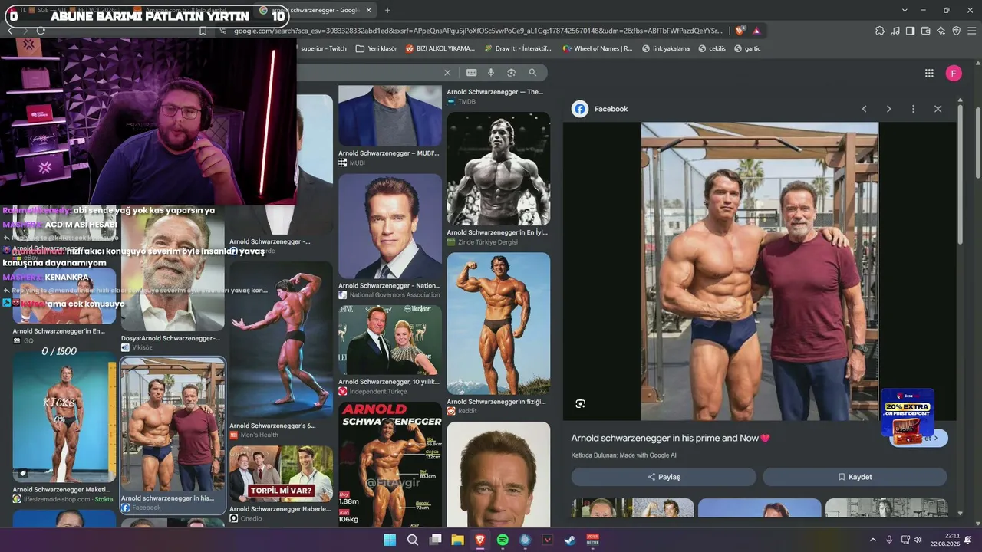The width and height of the screenshot is (982, 552).
Task: Click the Paylaş share button
Action: click(664, 477)
